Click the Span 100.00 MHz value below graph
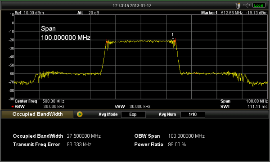This screenshot has height=162, width=270. tap(256, 101)
